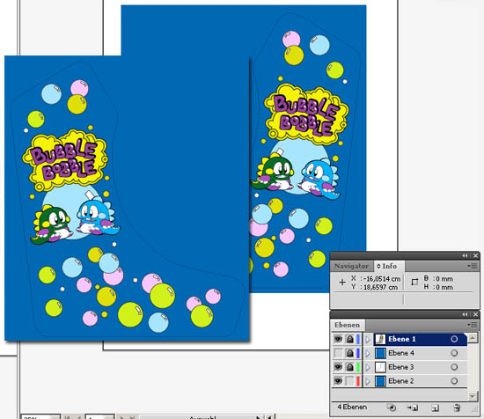Unlock the Ebene 3 layer

pyautogui.click(x=349, y=367)
